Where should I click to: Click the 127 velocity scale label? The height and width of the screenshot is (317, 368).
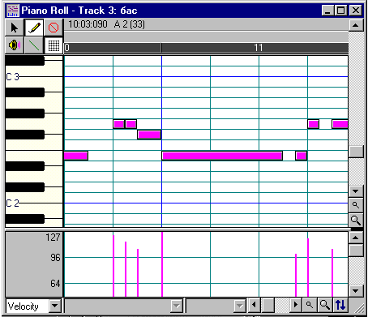(53, 238)
